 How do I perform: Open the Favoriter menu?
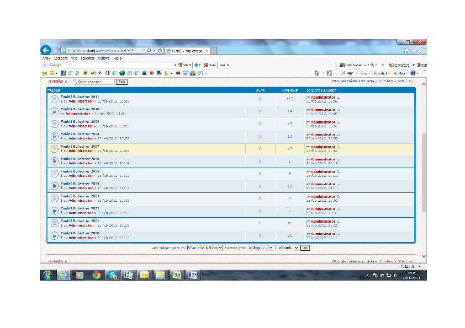87,58
